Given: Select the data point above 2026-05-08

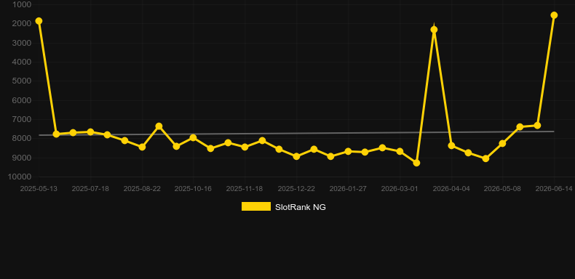Looking at the screenshot, I should [502, 143].
